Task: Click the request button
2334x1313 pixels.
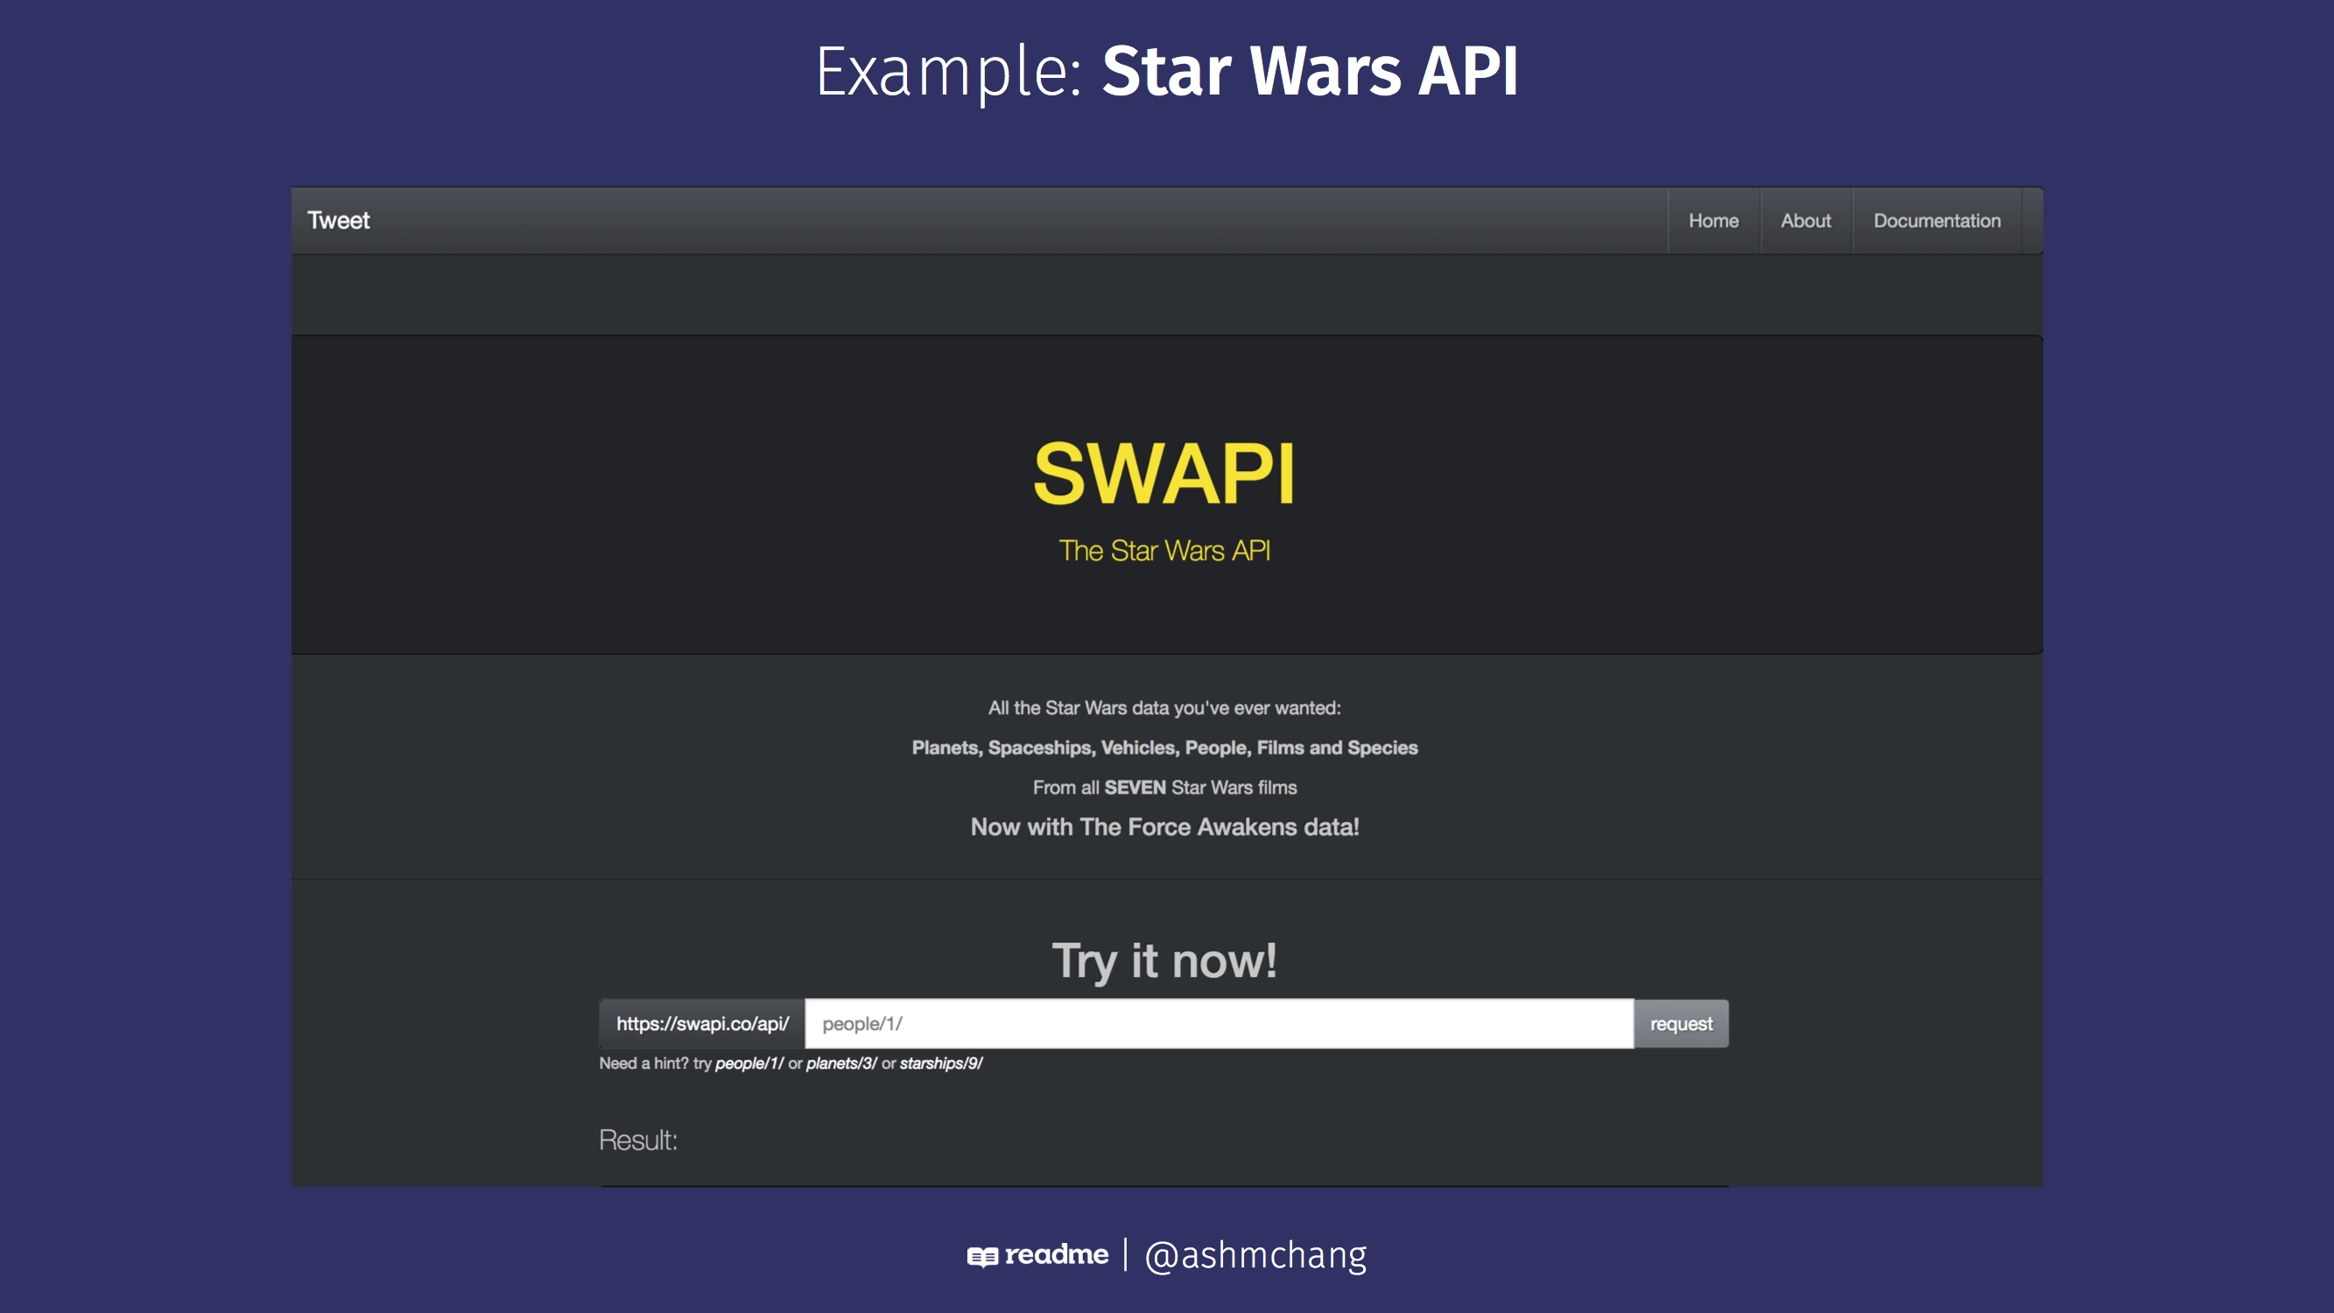Action: point(1681,1024)
